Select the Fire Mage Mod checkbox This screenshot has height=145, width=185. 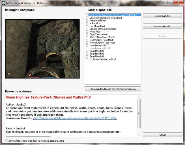pyautogui.click(x=87, y=26)
